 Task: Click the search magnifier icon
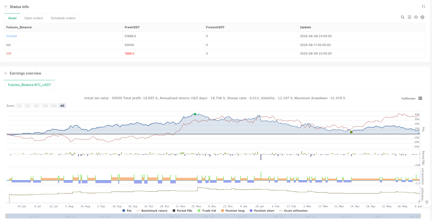coord(402,17)
